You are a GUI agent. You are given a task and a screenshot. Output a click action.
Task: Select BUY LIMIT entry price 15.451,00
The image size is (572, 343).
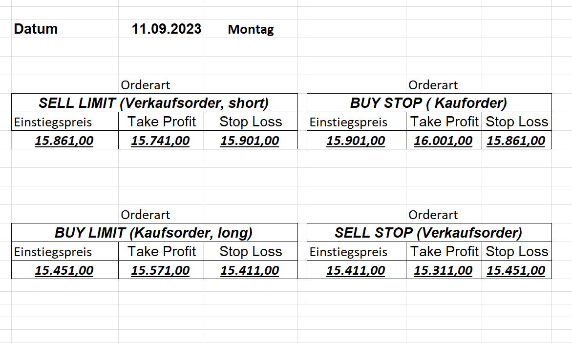(64, 270)
